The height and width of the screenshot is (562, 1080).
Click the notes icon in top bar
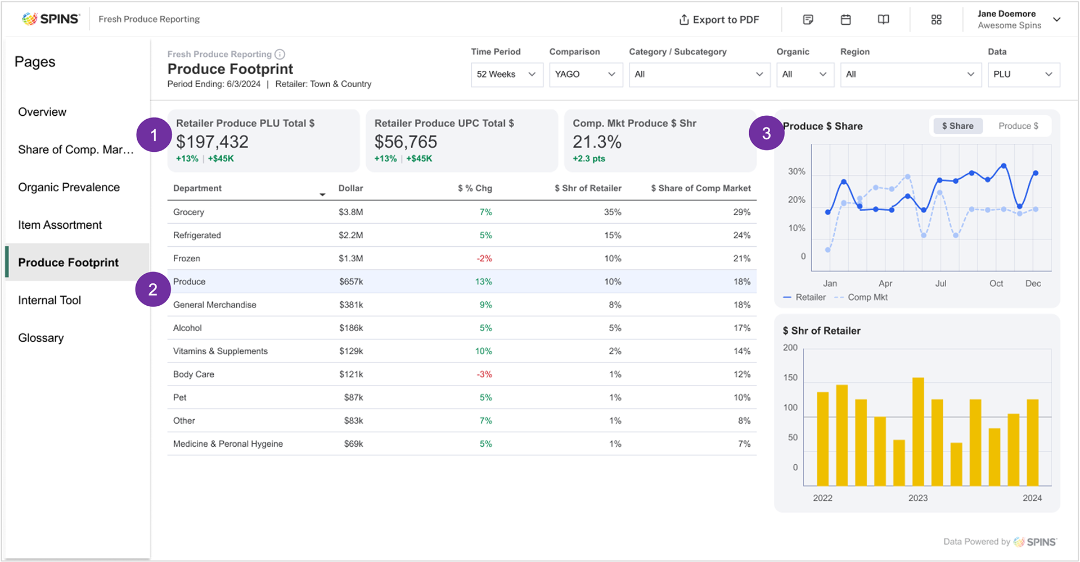click(808, 20)
